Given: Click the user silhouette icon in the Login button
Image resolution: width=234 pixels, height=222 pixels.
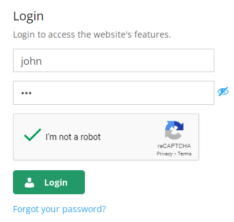Looking at the screenshot, I should click(30, 183).
